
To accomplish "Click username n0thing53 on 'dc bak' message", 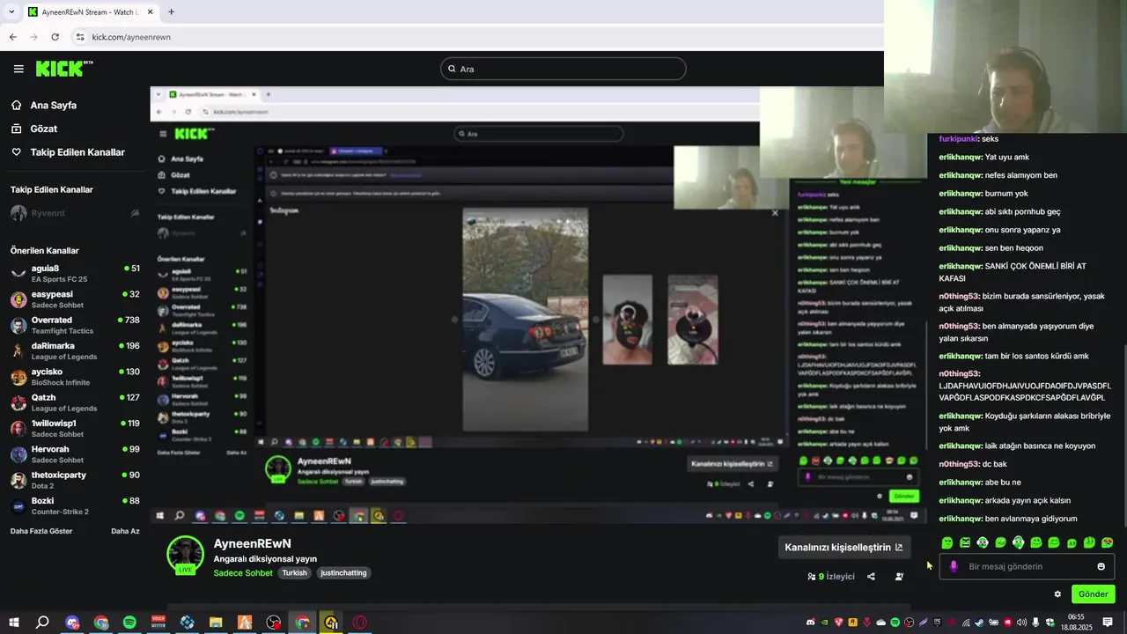I will coord(959,464).
